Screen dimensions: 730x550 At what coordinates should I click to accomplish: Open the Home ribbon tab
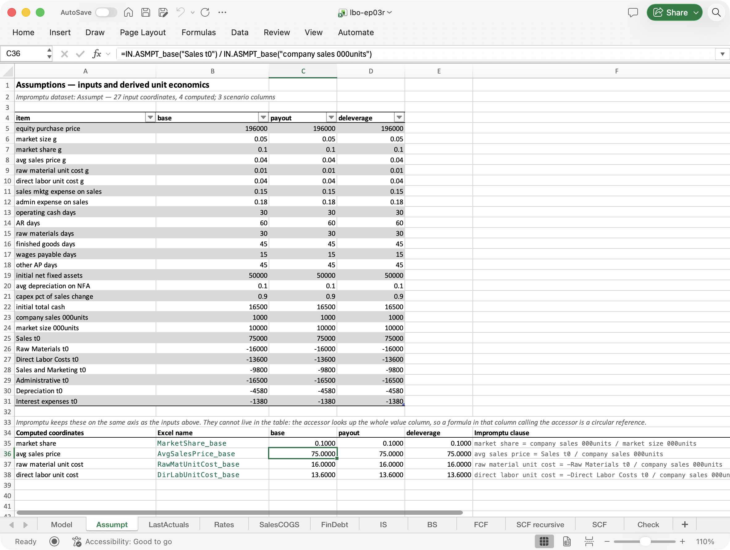23,32
